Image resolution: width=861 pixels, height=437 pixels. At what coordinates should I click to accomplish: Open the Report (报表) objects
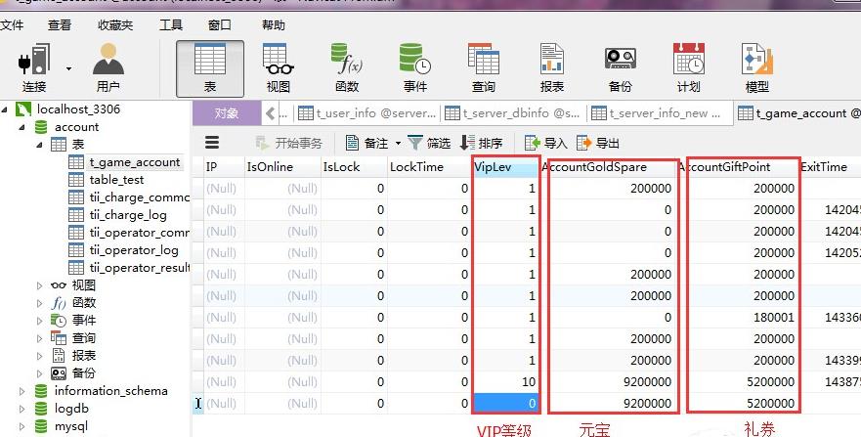coord(552,68)
